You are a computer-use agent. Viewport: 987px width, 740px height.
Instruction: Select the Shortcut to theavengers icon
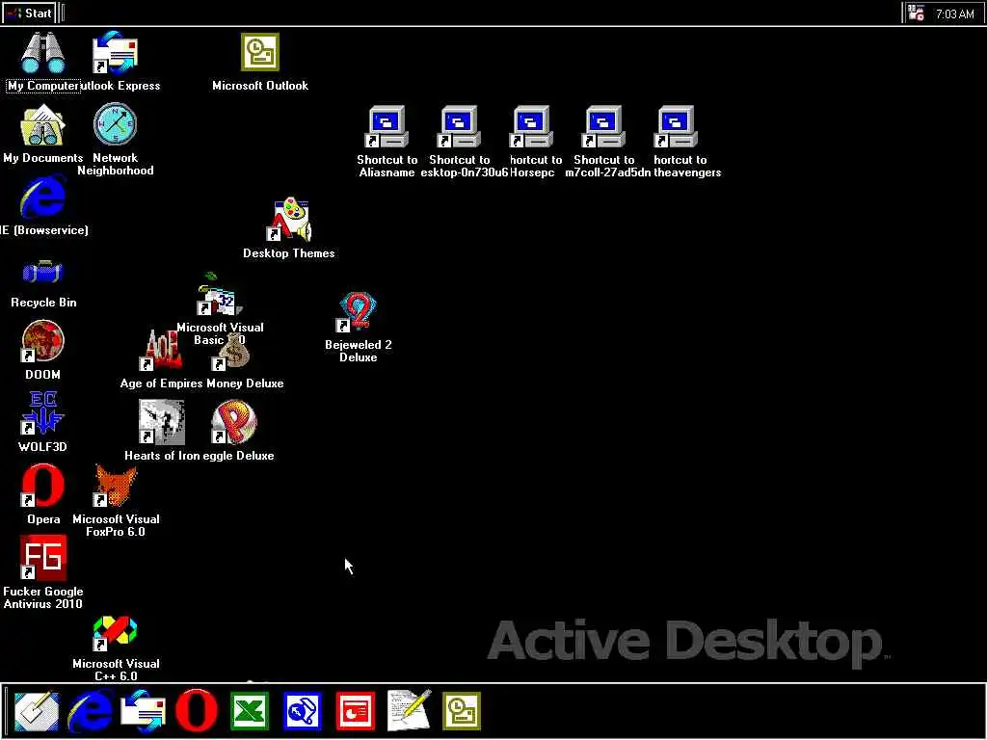point(677,126)
